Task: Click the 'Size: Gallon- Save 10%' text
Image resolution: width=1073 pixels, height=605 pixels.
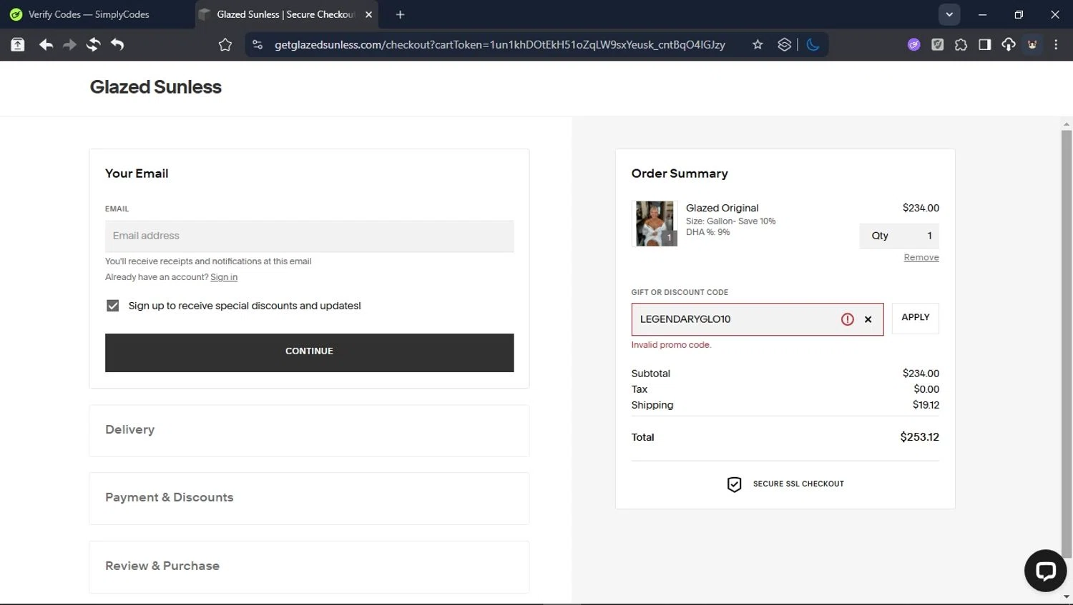Action: click(730, 221)
